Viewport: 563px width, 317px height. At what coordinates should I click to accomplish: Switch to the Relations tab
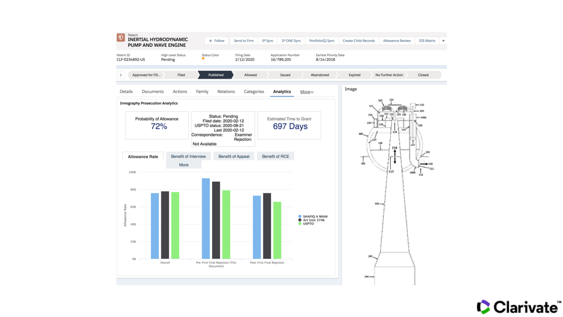point(226,92)
